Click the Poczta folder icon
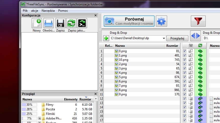Viewport: 220px width, 123px height. (x=43, y=109)
